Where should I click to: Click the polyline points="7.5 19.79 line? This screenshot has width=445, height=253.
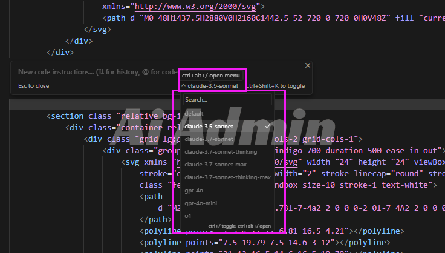coord(265,243)
